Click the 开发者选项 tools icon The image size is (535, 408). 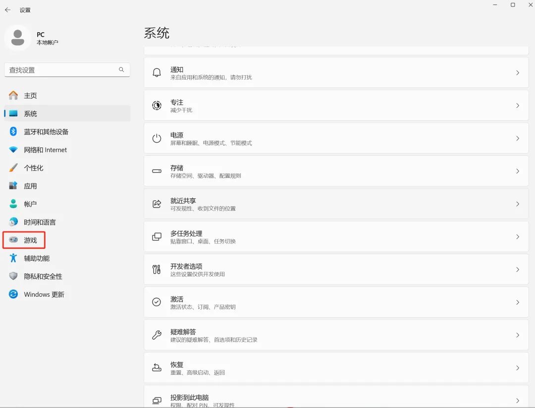coord(157,270)
